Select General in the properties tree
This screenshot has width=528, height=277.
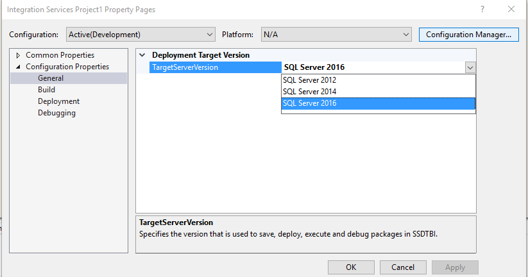(x=51, y=78)
